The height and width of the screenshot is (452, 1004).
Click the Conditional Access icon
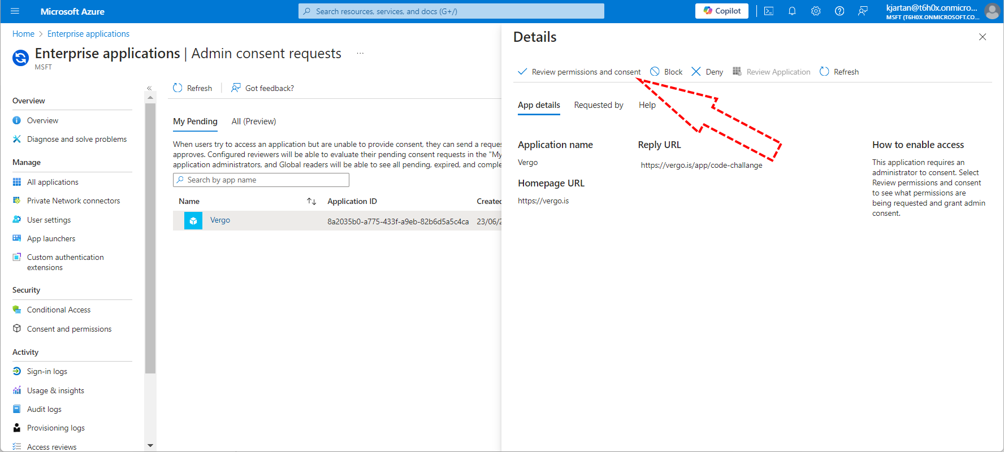click(x=17, y=310)
